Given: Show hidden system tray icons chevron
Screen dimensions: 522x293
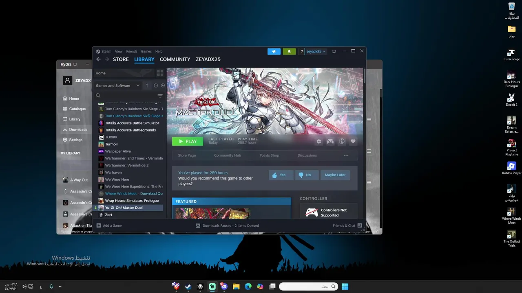Looking at the screenshot, I should pos(60,286).
